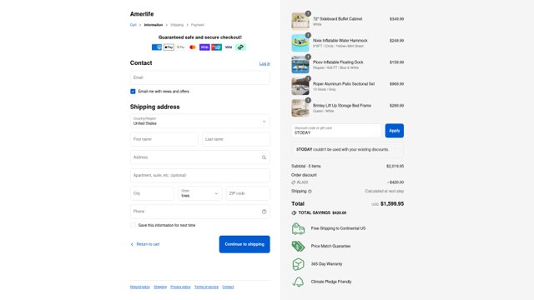
Task: Click the Price Match Guarantee tag icon
Action: pos(298,247)
